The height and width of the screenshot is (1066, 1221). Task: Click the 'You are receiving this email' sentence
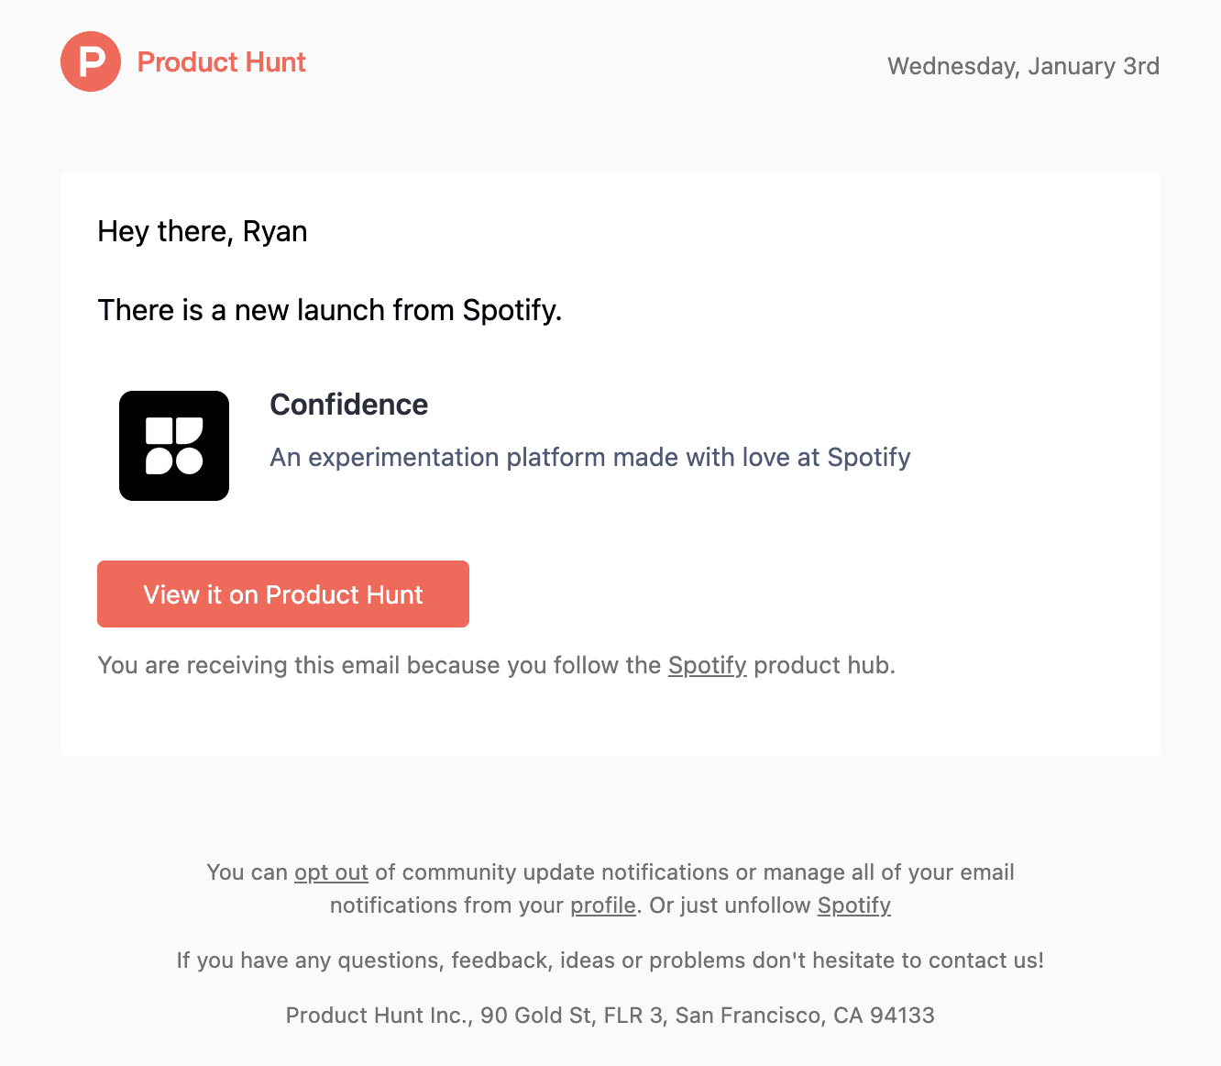[x=367, y=665]
